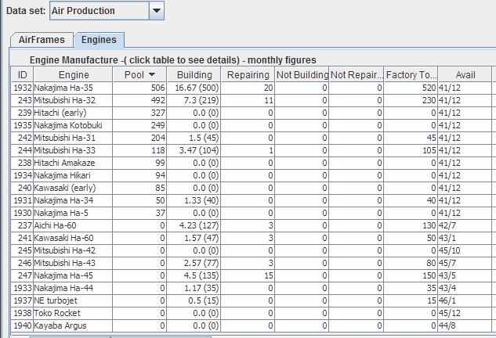The height and width of the screenshot is (338, 496).
Task: Select the Nakajima Ha-34 row
Action: pos(252,200)
